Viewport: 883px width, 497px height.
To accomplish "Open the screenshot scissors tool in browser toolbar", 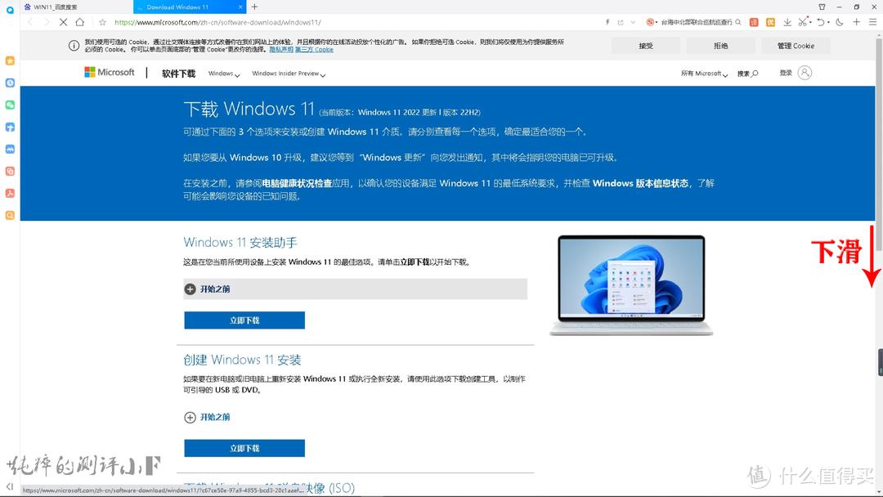I will click(x=803, y=22).
